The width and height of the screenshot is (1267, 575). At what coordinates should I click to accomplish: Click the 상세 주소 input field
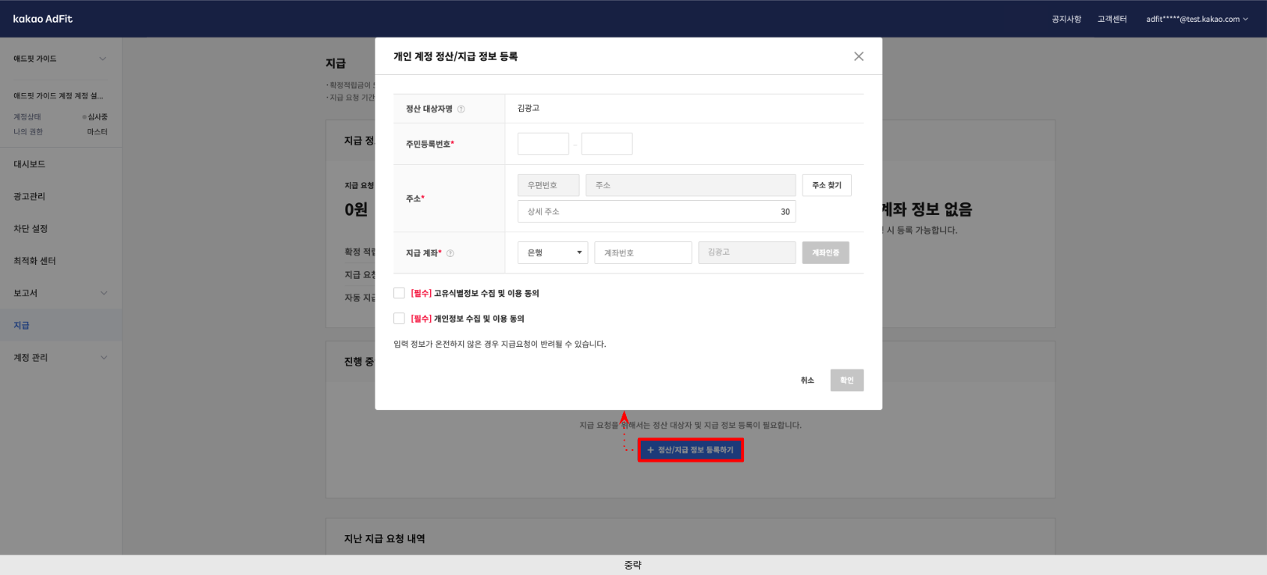tap(648, 212)
